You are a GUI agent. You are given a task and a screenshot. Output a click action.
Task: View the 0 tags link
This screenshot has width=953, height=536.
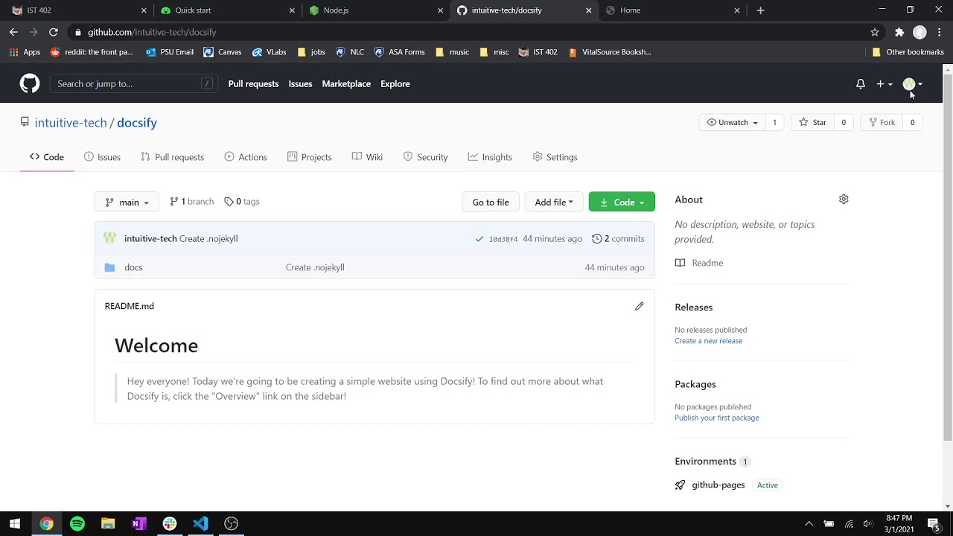[x=242, y=202]
